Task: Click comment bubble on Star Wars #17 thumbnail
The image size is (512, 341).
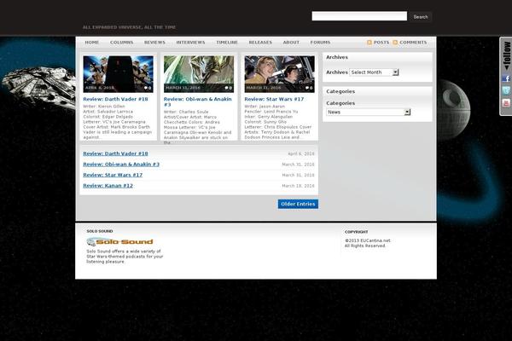Action: click(x=309, y=88)
